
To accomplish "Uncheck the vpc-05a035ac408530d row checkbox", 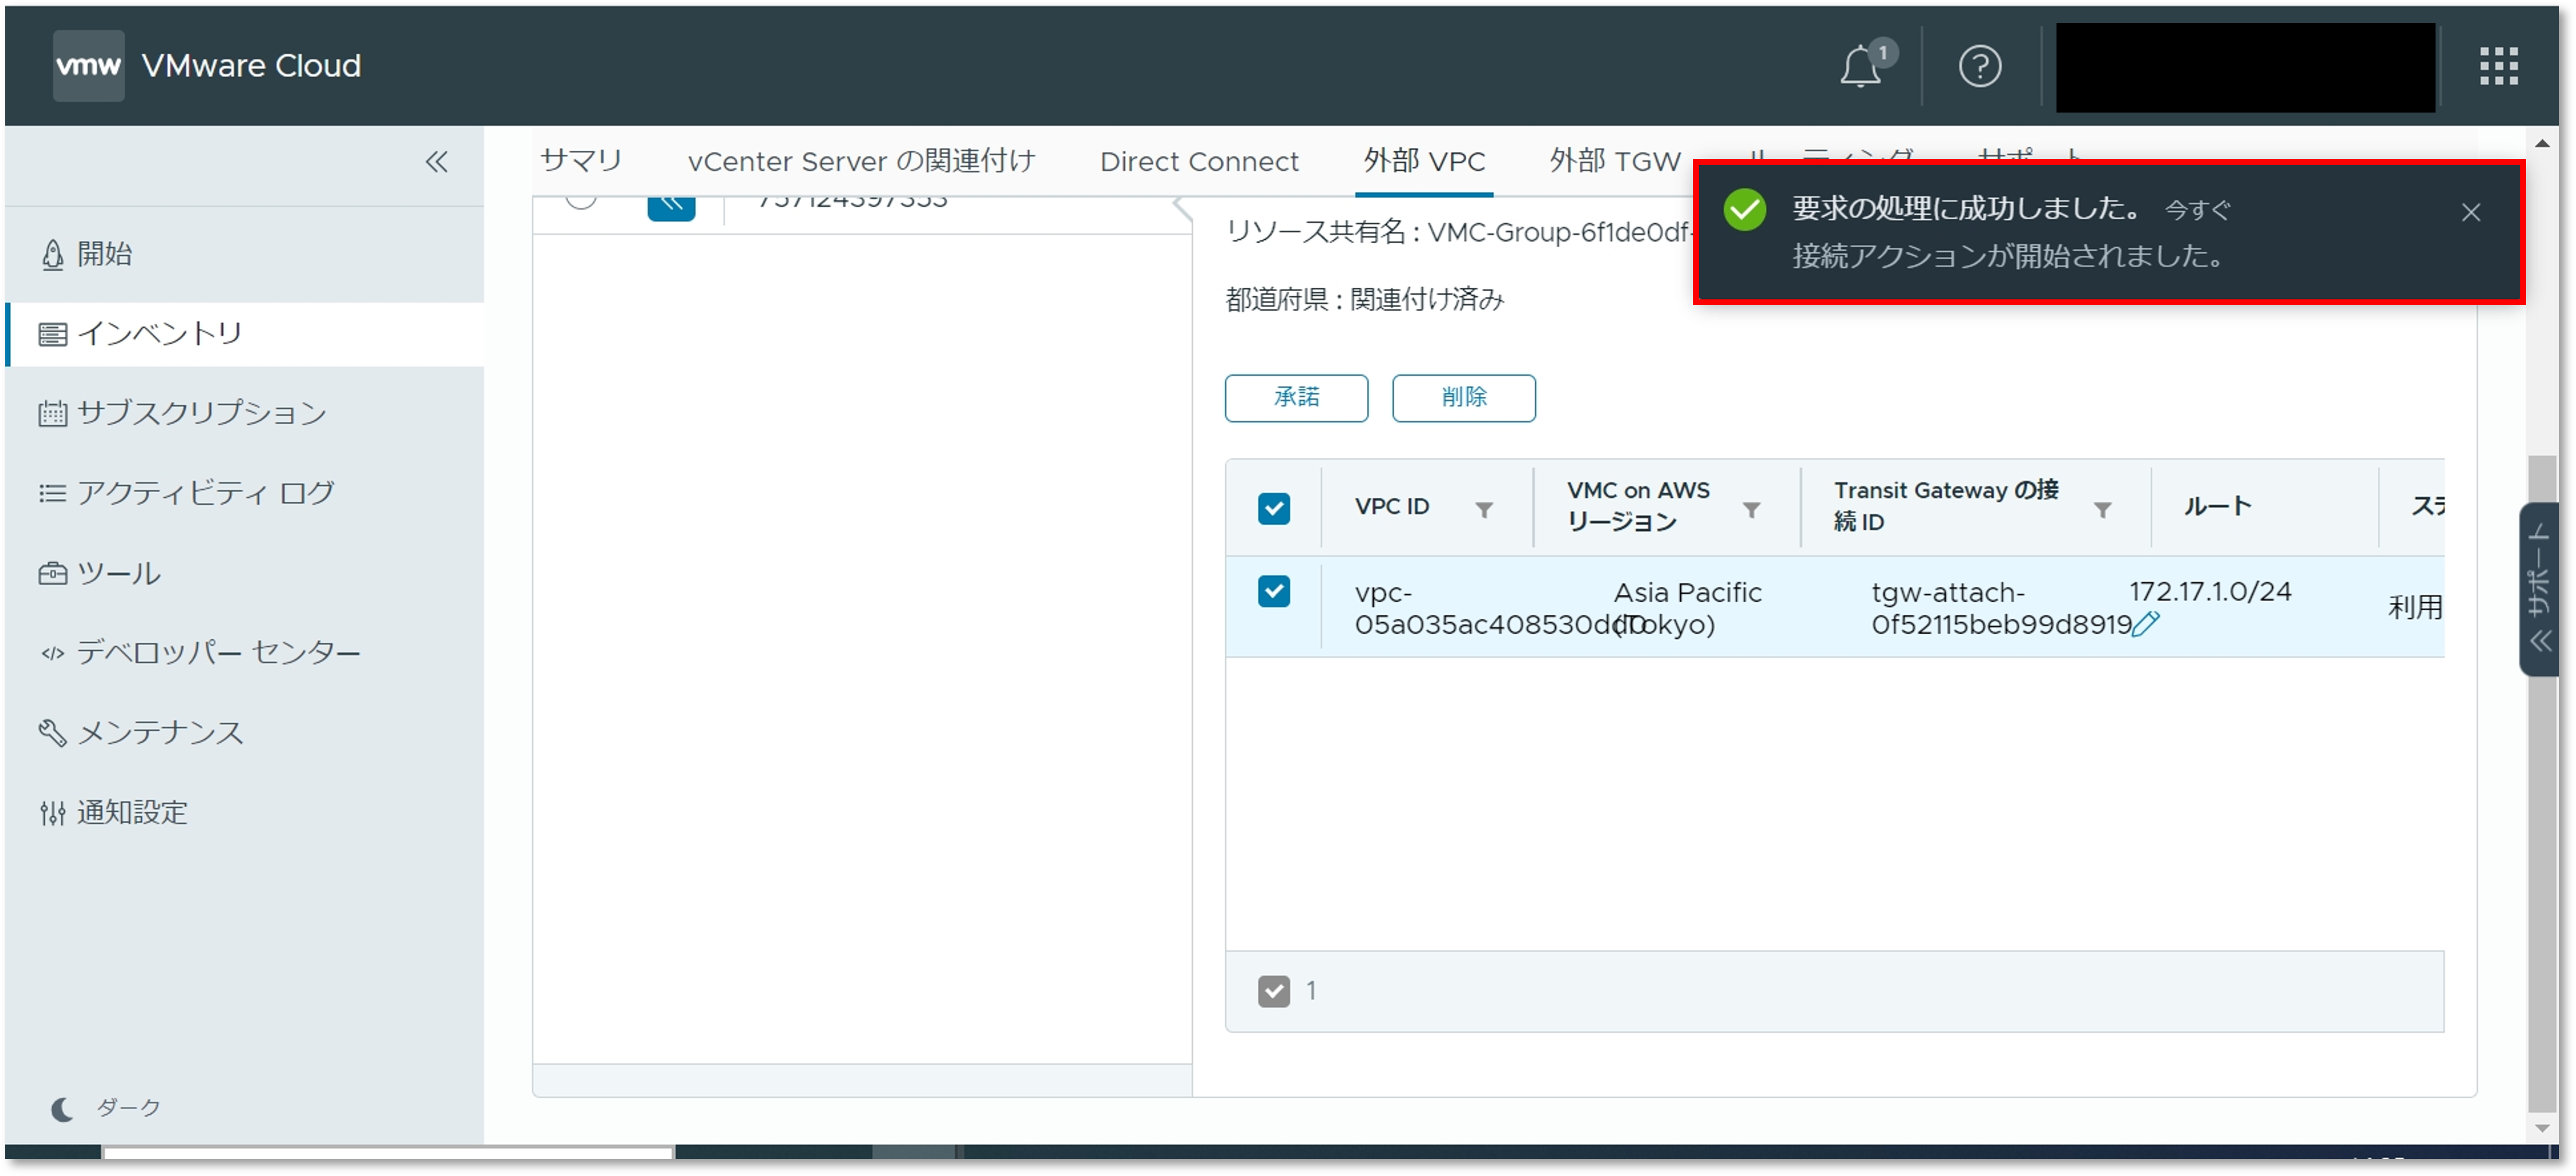I will (x=1273, y=592).
